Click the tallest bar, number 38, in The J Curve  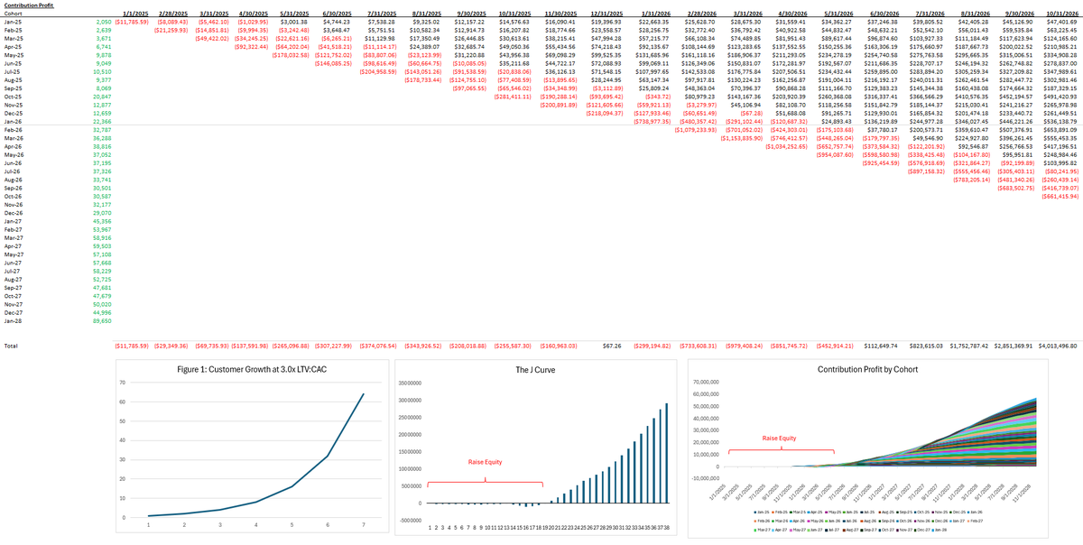click(667, 453)
